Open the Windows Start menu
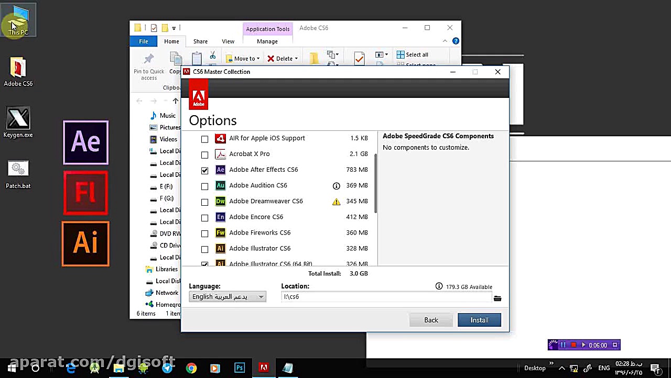The width and height of the screenshot is (671, 378). point(12,368)
